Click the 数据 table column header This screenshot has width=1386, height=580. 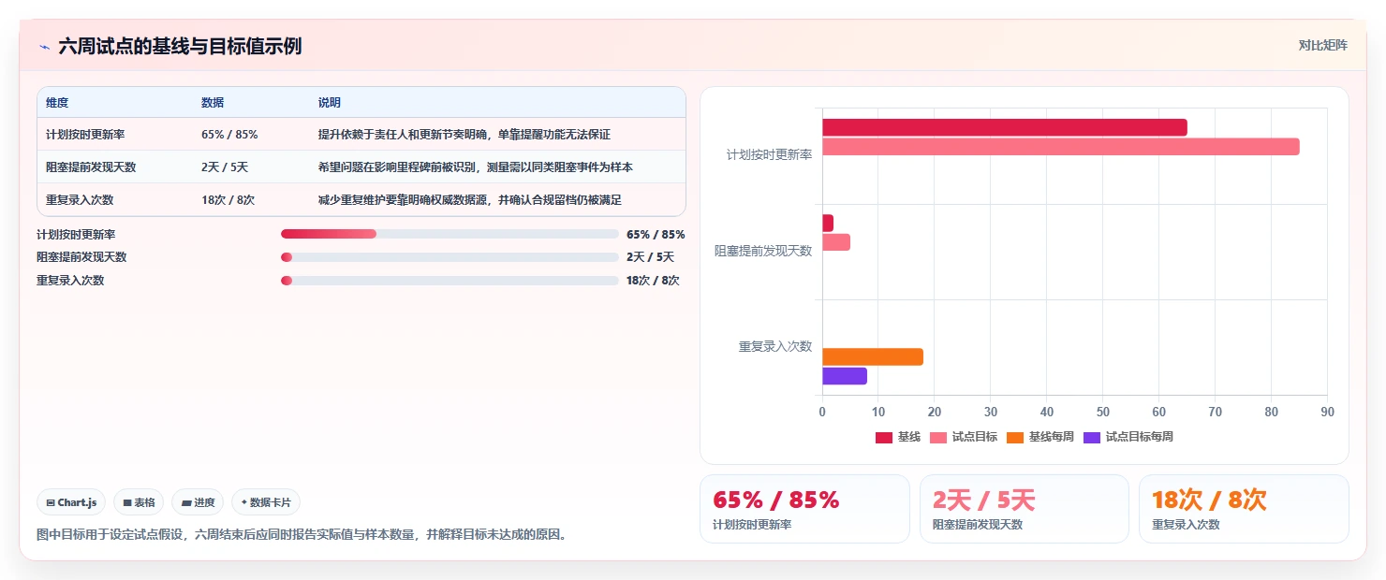[x=213, y=102]
